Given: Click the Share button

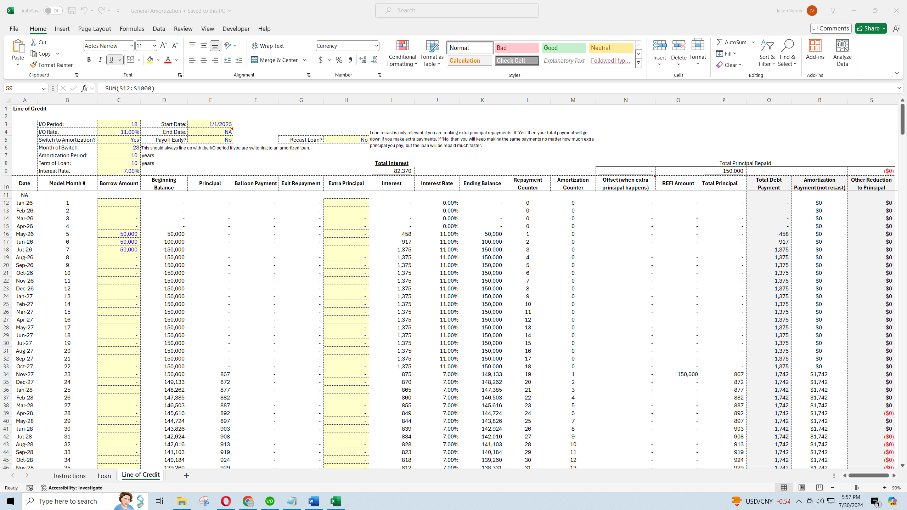Looking at the screenshot, I should click(x=871, y=28).
